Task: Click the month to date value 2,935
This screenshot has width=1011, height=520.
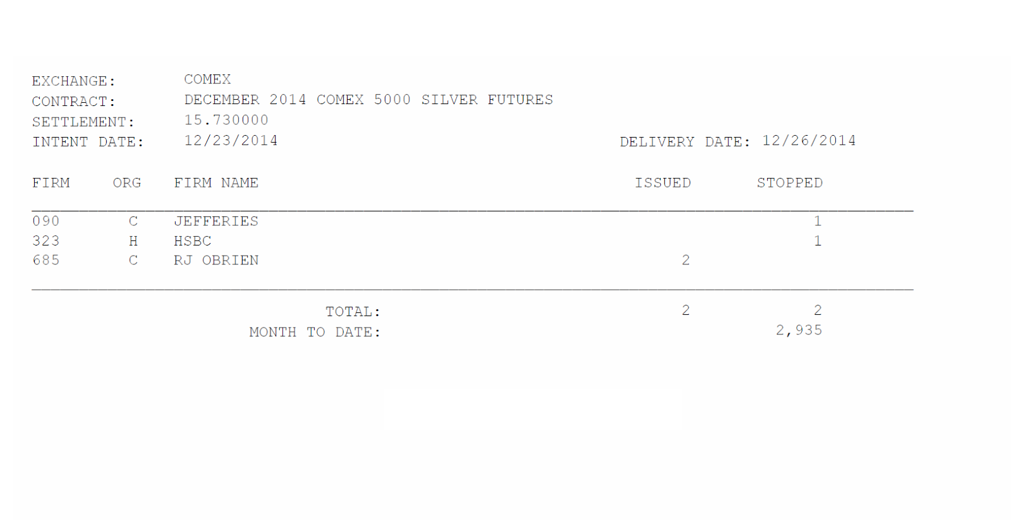Action: (x=799, y=331)
